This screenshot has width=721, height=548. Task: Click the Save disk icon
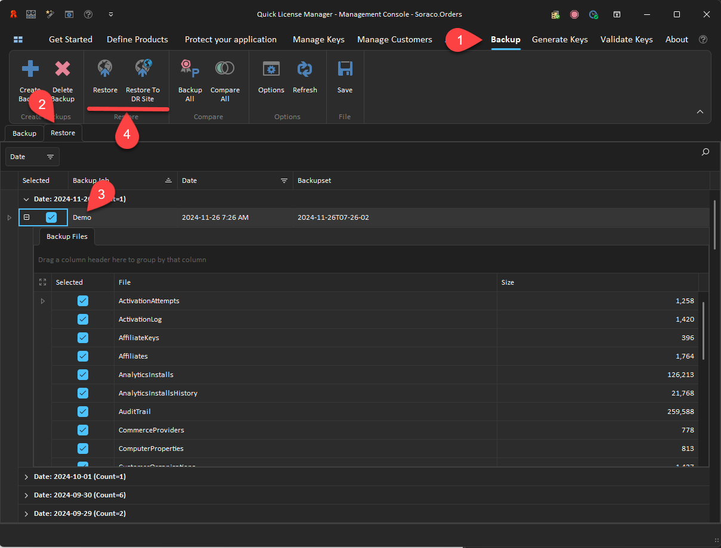coord(345,70)
